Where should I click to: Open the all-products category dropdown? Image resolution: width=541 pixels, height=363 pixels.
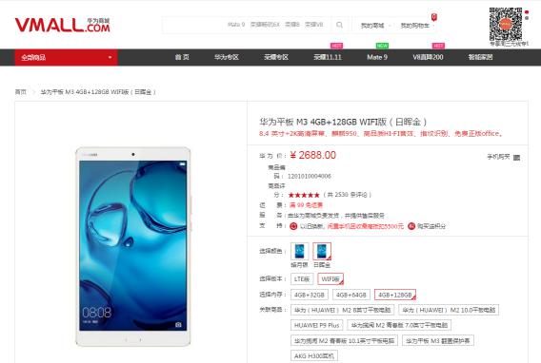click(x=67, y=57)
